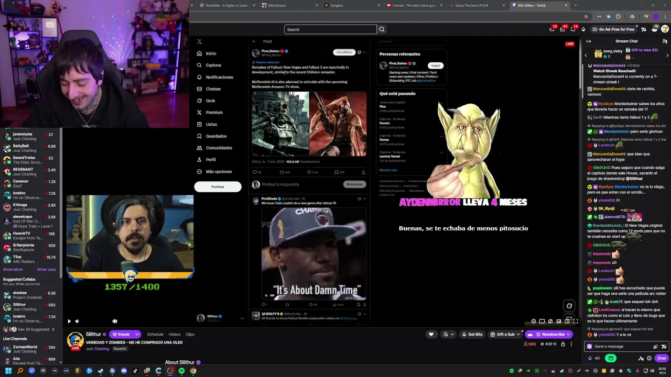Click the channel points icon showing 40
Screen dimensions: 671x377
[594, 358]
